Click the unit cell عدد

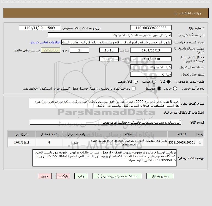pos(76,142)
